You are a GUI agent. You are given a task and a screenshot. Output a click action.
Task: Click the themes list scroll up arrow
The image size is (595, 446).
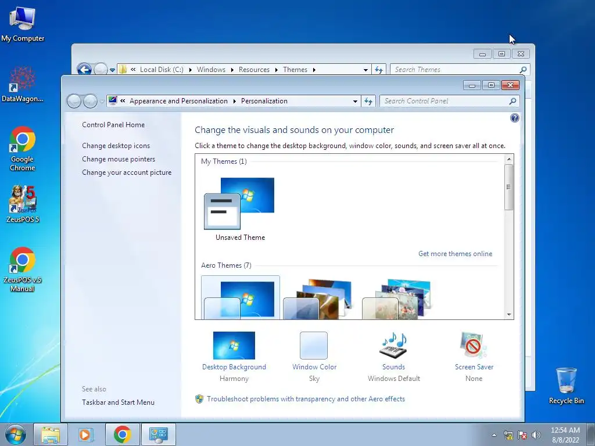[x=509, y=159]
